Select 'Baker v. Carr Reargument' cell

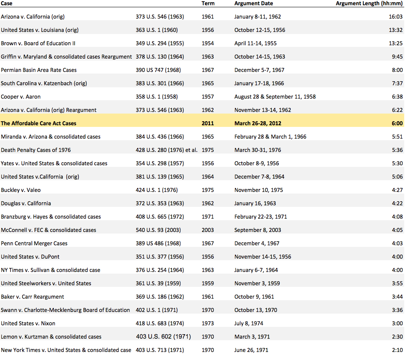32,297
